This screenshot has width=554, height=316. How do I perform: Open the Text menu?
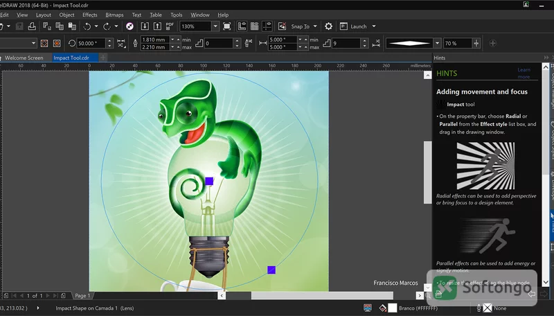click(x=136, y=15)
